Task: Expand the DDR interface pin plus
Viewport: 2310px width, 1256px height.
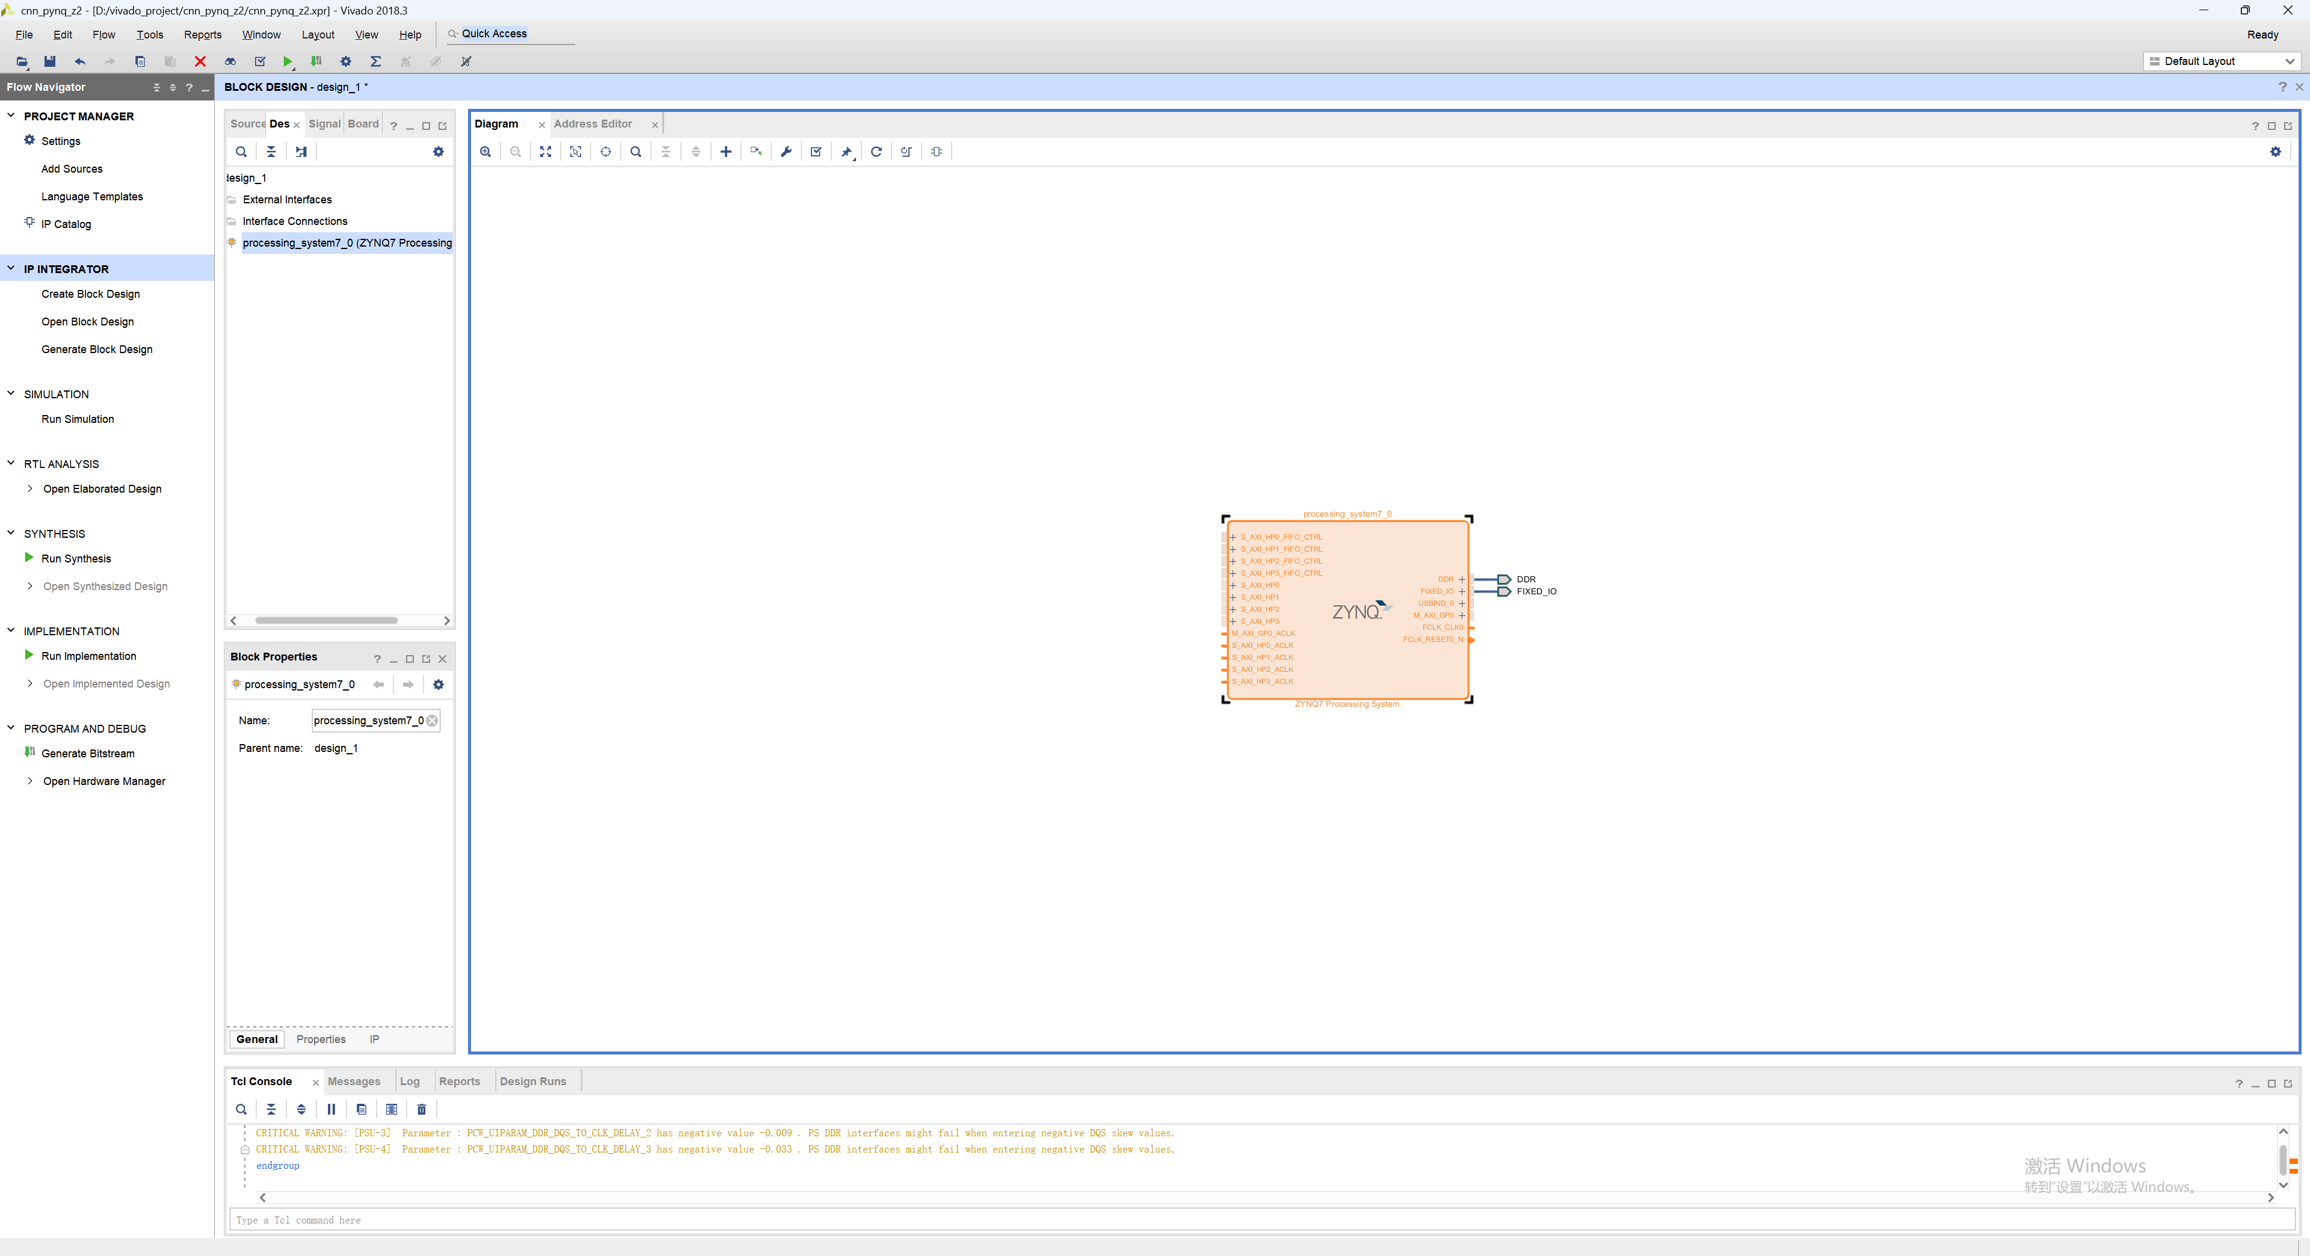Action: 1462,579
